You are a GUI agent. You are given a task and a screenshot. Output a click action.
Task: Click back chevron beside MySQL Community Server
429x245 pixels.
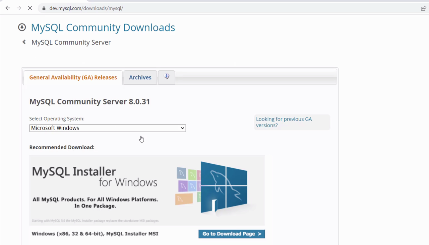coord(24,42)
